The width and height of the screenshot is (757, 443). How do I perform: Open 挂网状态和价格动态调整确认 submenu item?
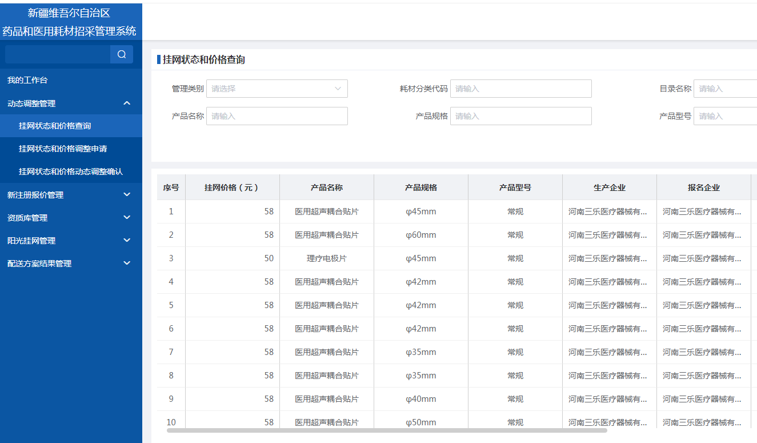pos(71,171)
